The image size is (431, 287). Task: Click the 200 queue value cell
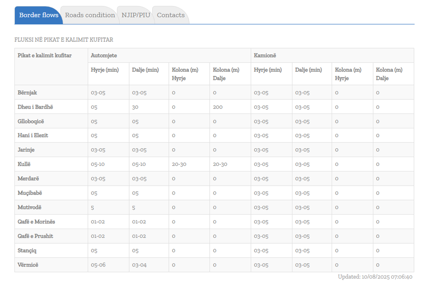(218, 107)
